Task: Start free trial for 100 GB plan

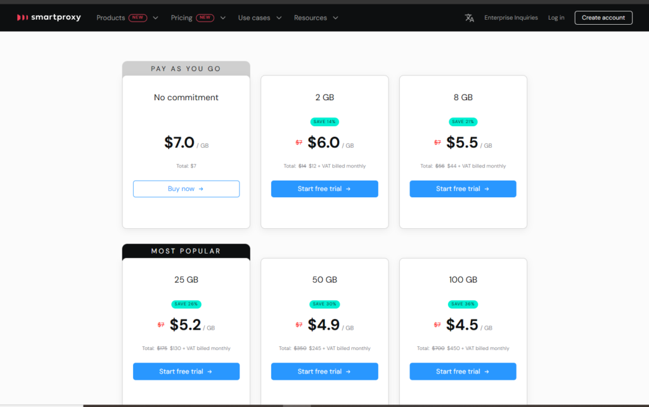Action: 463,371
